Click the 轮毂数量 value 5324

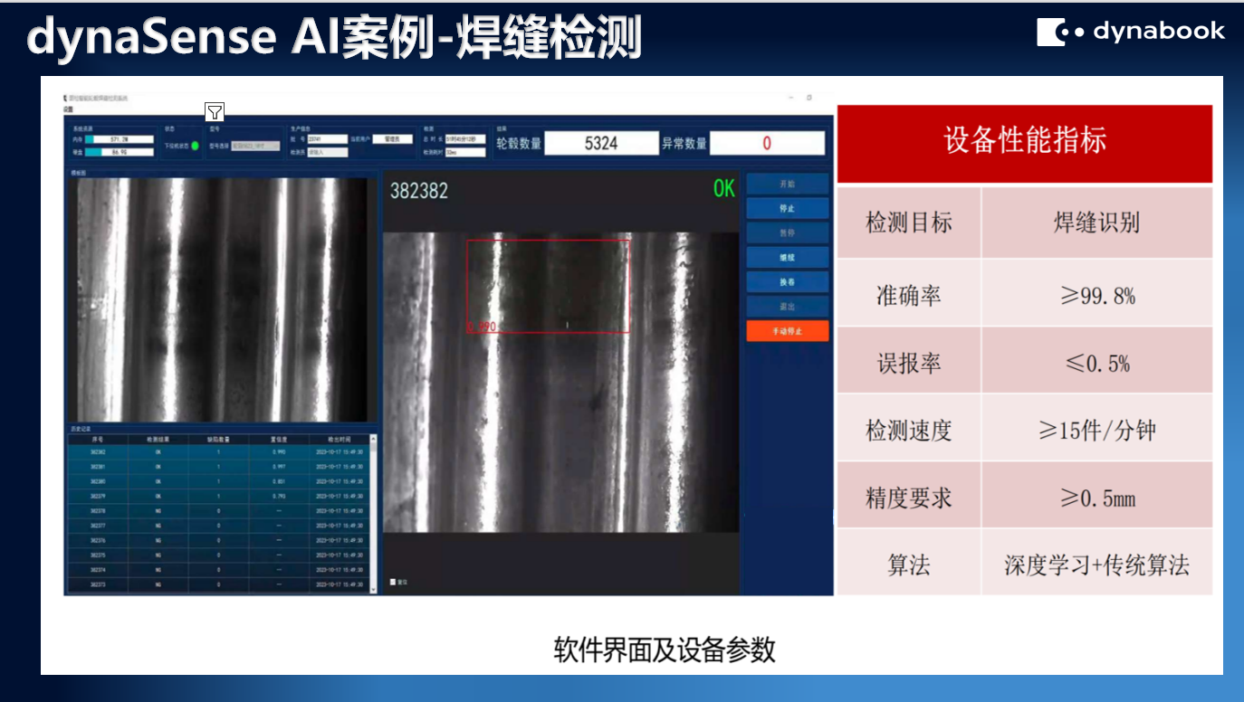601,143
